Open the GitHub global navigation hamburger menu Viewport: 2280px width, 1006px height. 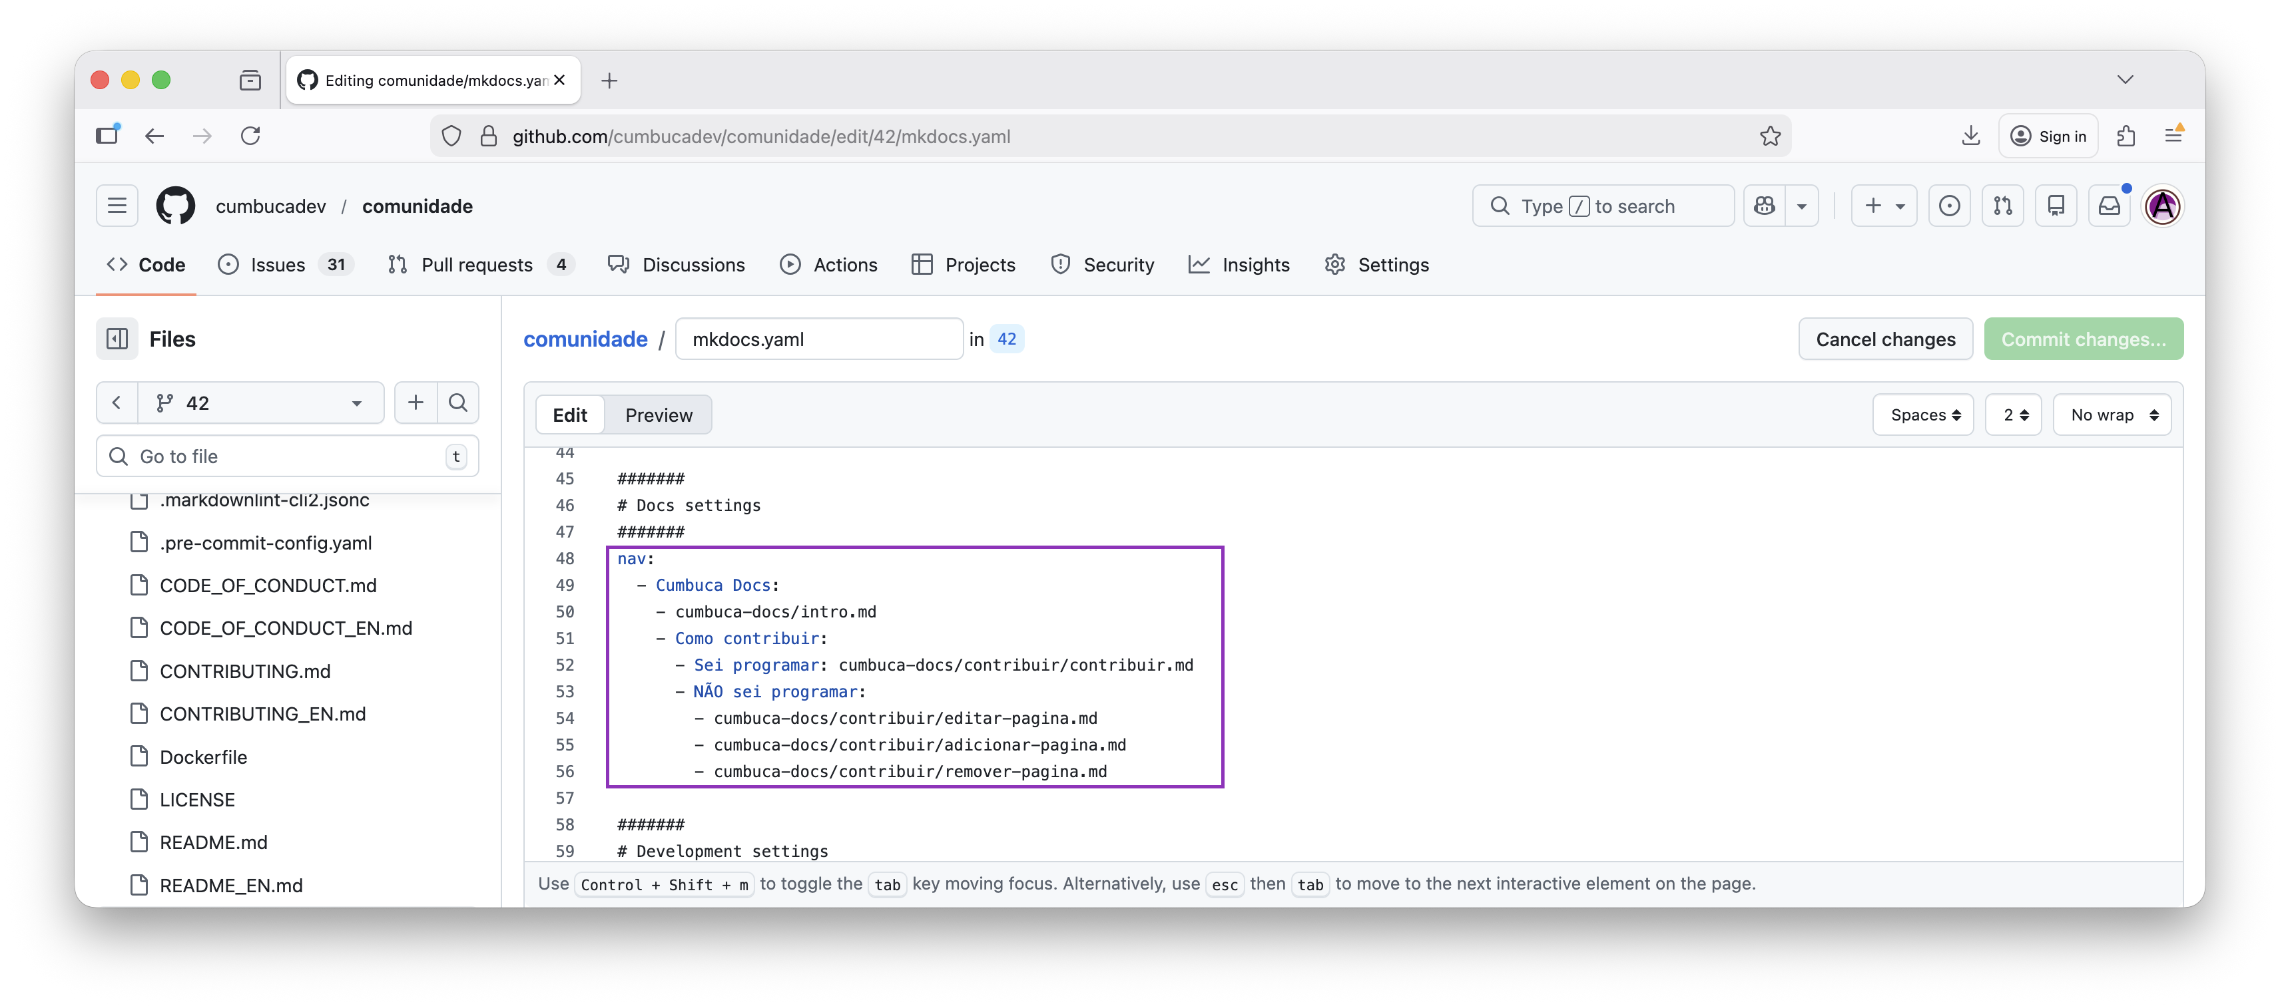(x=117, y=206)
